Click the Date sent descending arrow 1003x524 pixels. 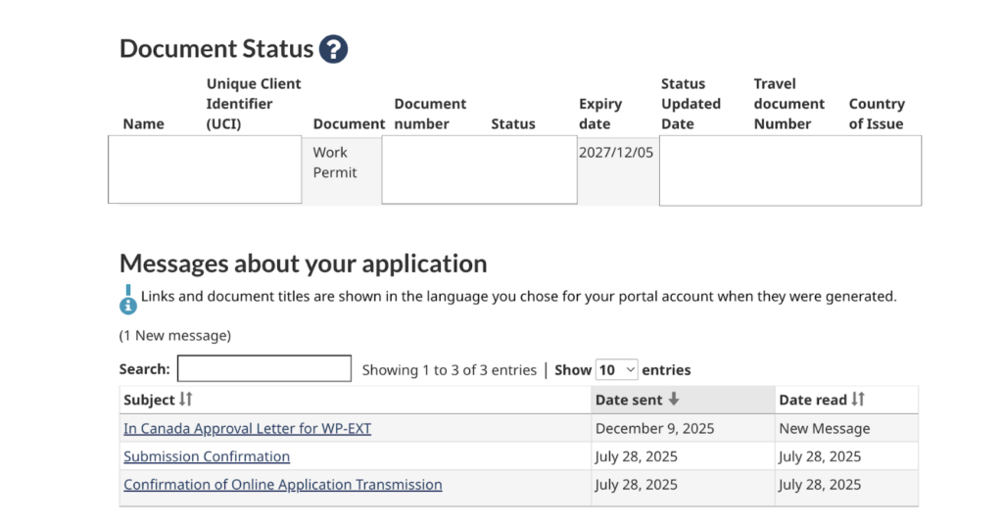(x=674, y=400)
